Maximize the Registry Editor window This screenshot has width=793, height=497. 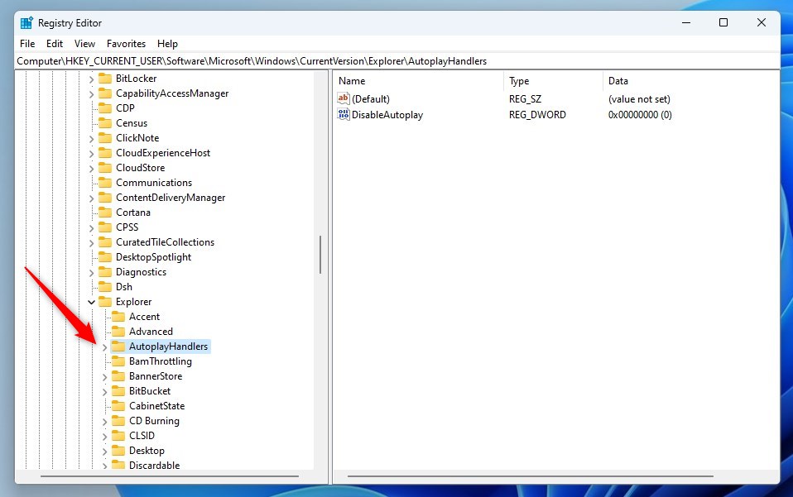click(723, 22)
